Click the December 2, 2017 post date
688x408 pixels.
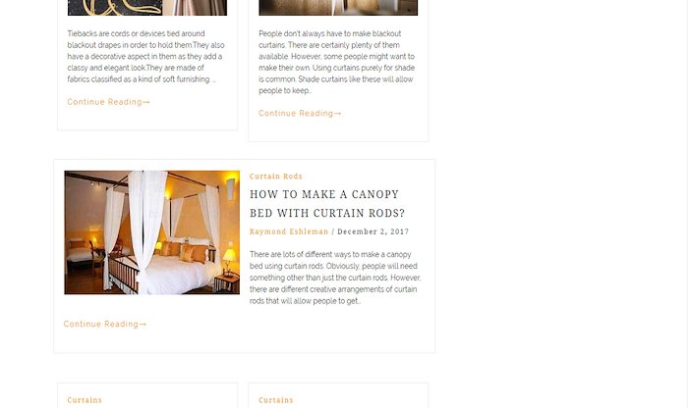click(373, 231)
